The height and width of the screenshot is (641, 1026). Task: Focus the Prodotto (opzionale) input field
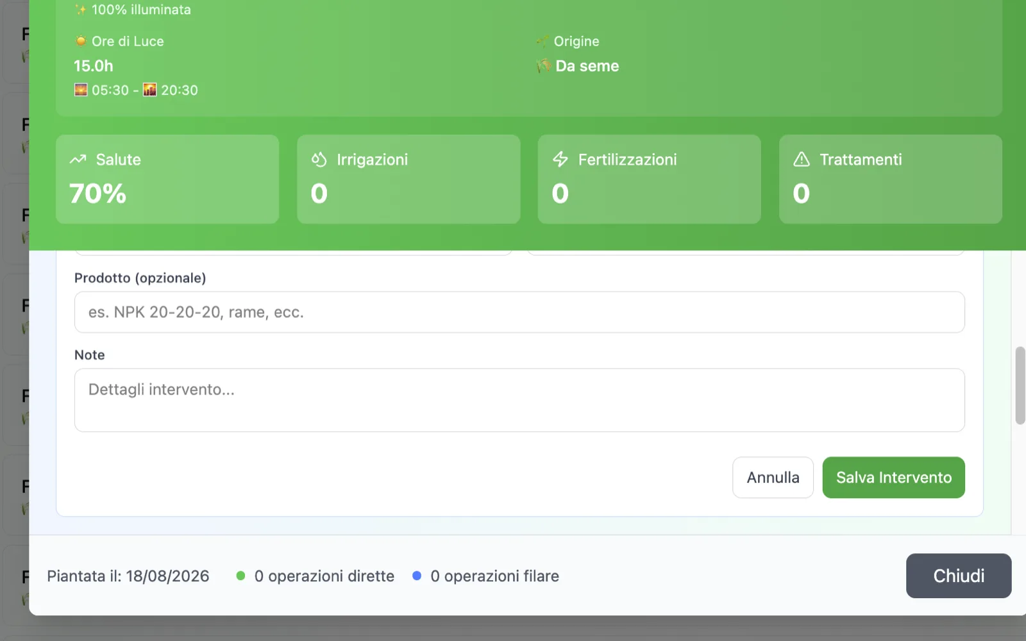[x=519, y=312]
